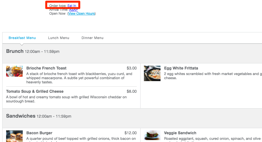Viewport: 262px width, 142px height.
Task: Open the Dinner Menu tab
Action: (92, 38)
